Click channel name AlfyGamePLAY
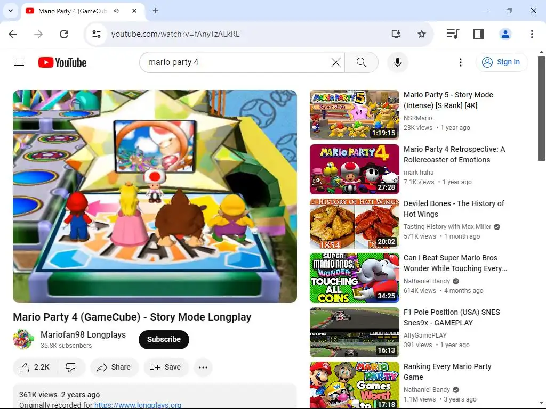The height and width of the screenshot is (409, 546). [425, 336]
